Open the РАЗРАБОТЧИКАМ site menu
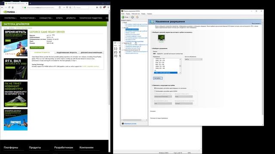Screen dimensions: 275x154 point(27,18)
